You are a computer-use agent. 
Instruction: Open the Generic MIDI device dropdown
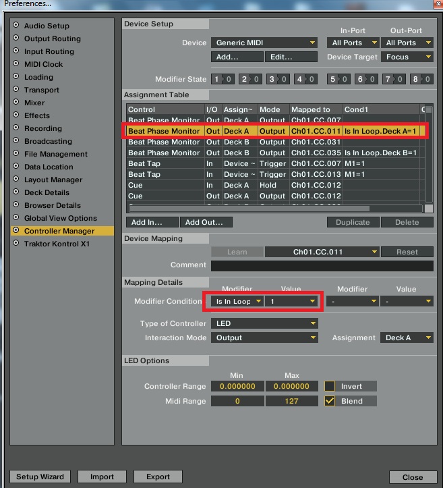pos(264,43)
